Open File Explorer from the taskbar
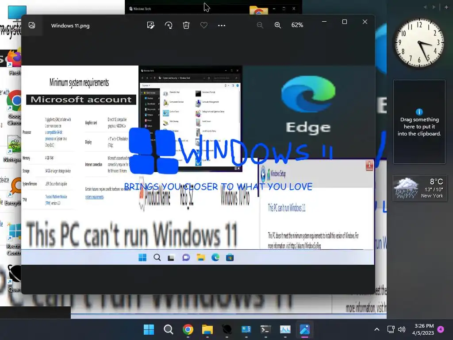 207,329
